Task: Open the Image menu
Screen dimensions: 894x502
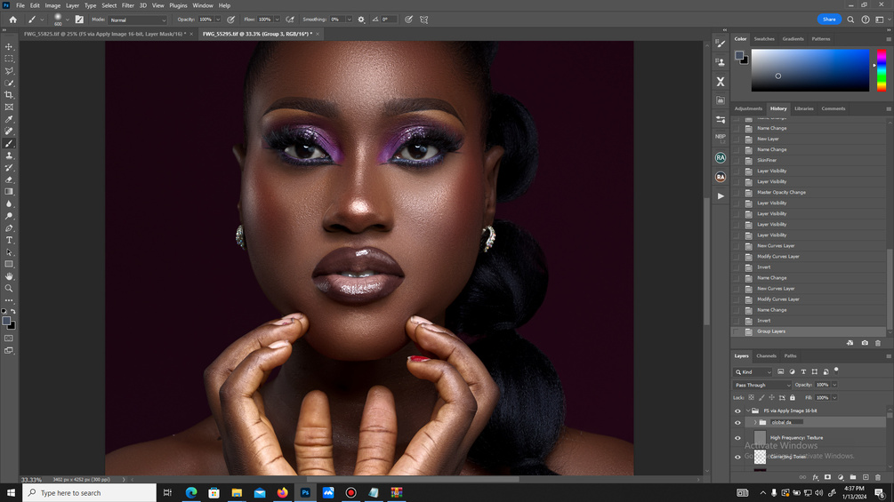Action: (52, 5)
